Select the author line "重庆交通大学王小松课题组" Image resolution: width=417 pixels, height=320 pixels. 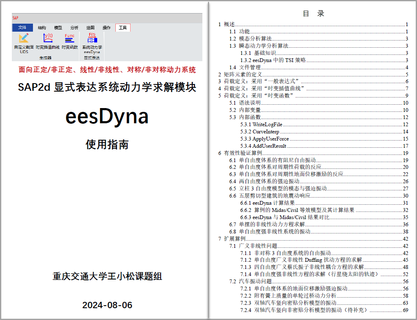click(x=107, y=277)
